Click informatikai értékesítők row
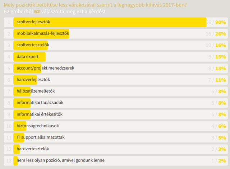Viewport: 230px width, 169px height. [x=116, y=114]
